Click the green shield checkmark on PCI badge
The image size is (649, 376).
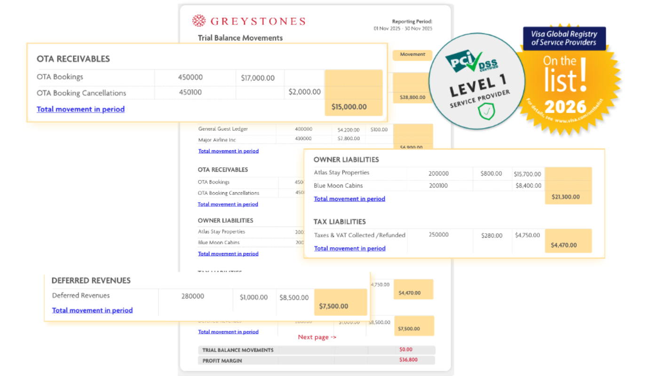[x=486, y=112]
